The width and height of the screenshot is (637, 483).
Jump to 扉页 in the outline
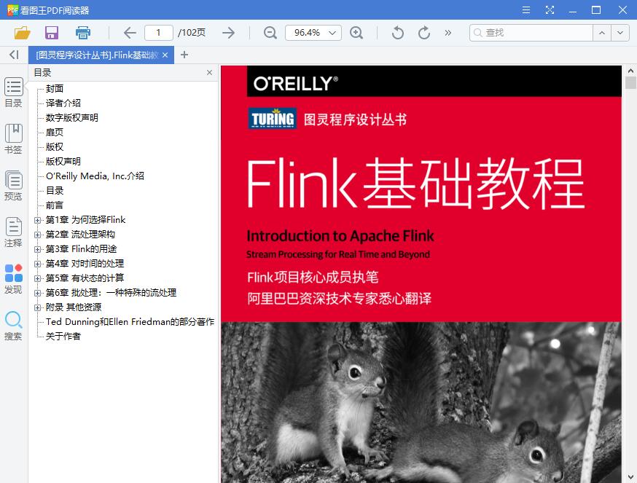[x=55, y=133]
